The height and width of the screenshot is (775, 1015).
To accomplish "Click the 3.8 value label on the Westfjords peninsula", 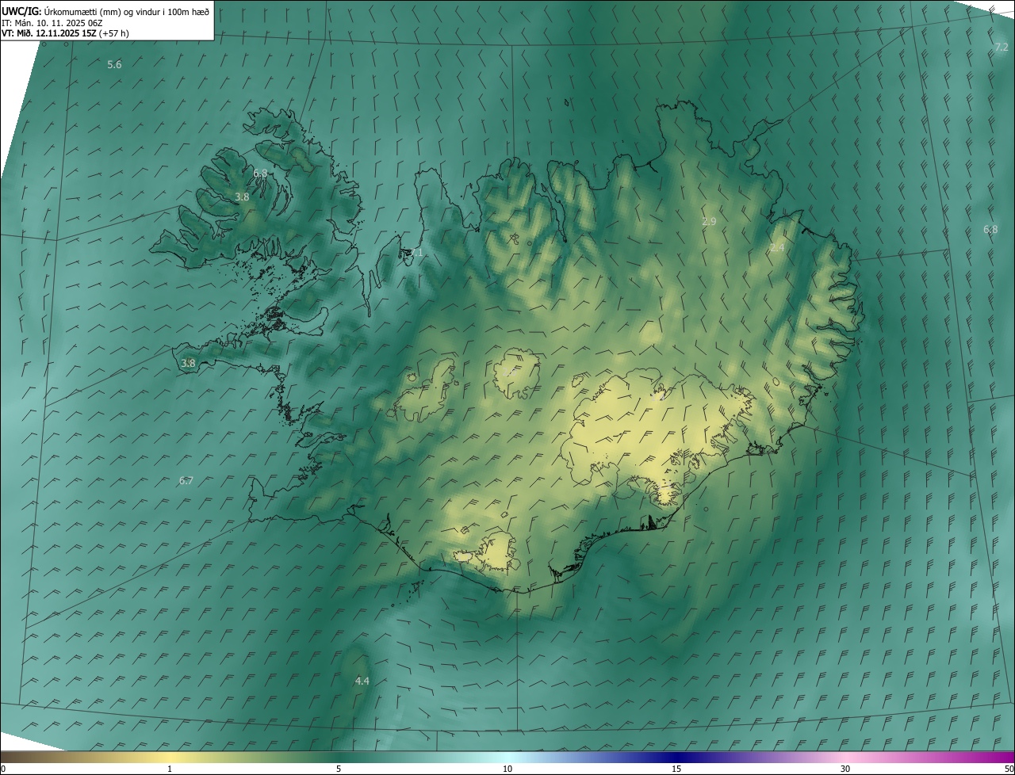I will click(x=242, y=197).
